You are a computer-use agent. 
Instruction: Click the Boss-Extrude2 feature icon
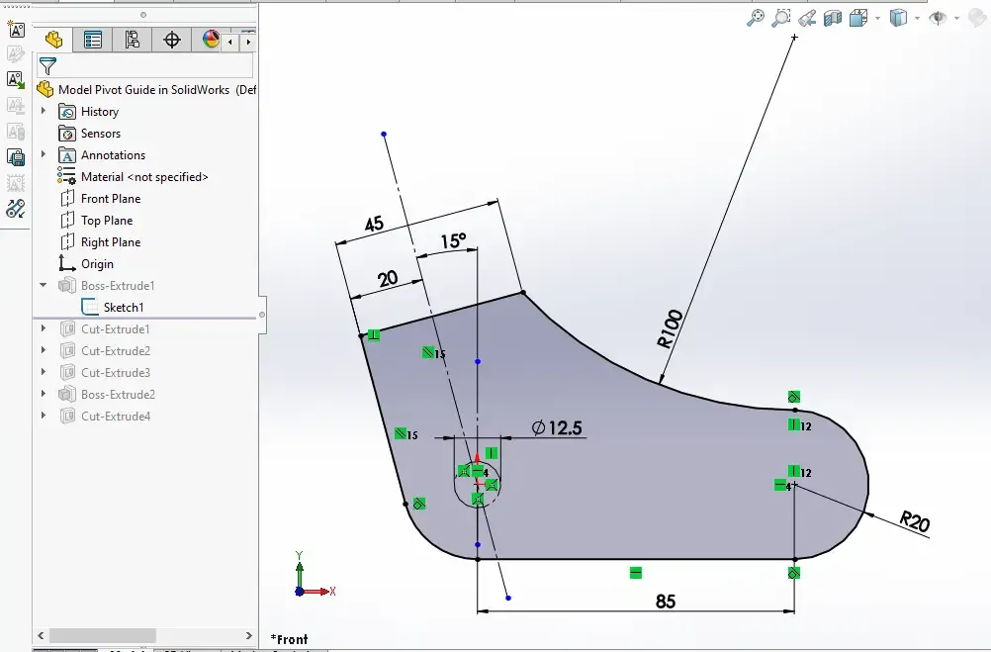coord(67,394)
